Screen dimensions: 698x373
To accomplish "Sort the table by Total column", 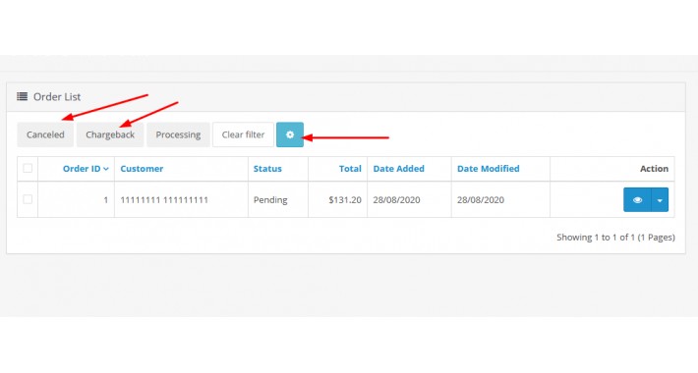I will [350, 169].
